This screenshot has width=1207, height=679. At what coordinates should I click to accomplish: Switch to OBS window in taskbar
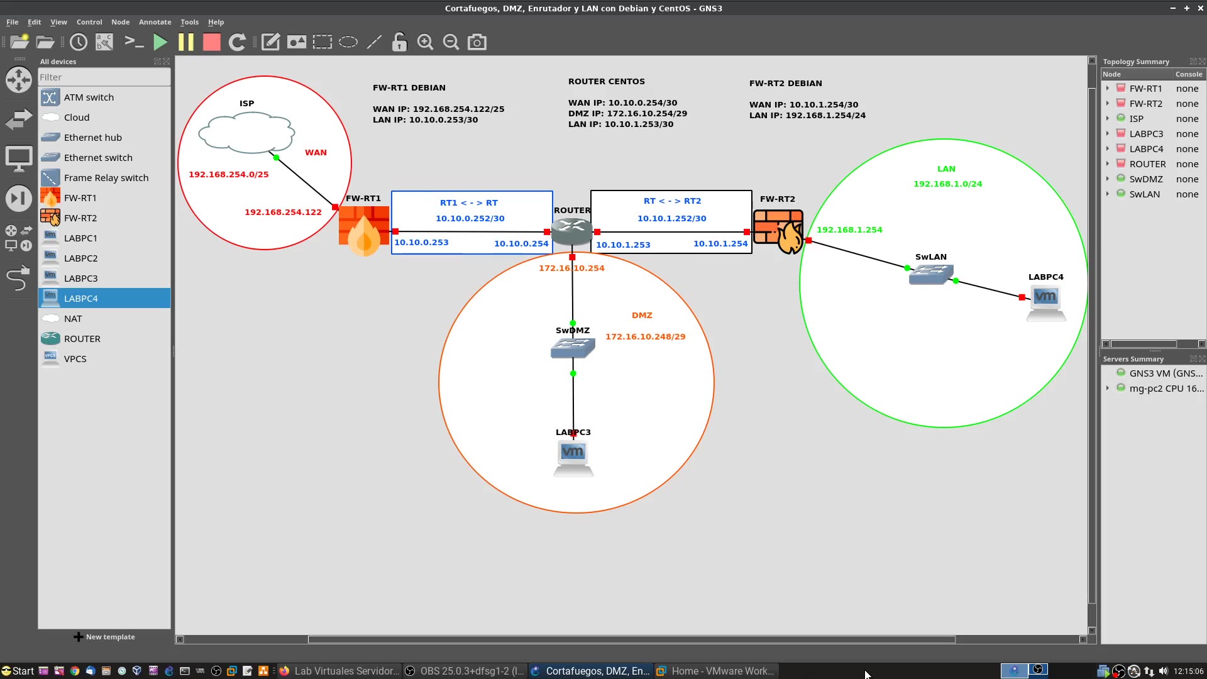point(465,671)
